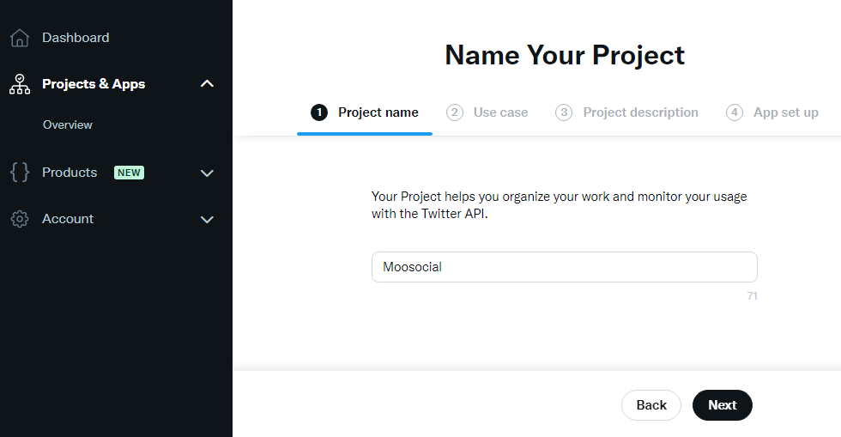Click the step 3 circle icon
The height and width of the screenshot is (437, 841).
click(564, 112)
